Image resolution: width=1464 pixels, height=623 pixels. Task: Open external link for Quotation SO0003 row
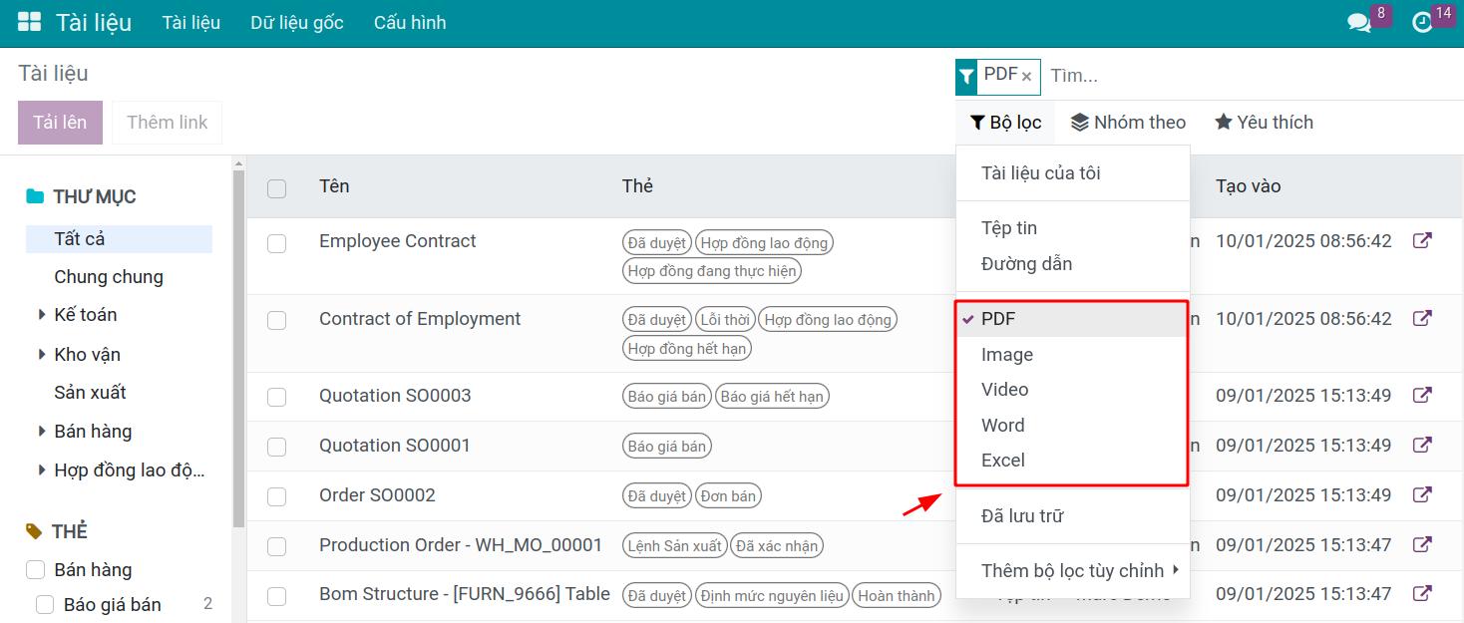pos(1422,396)
